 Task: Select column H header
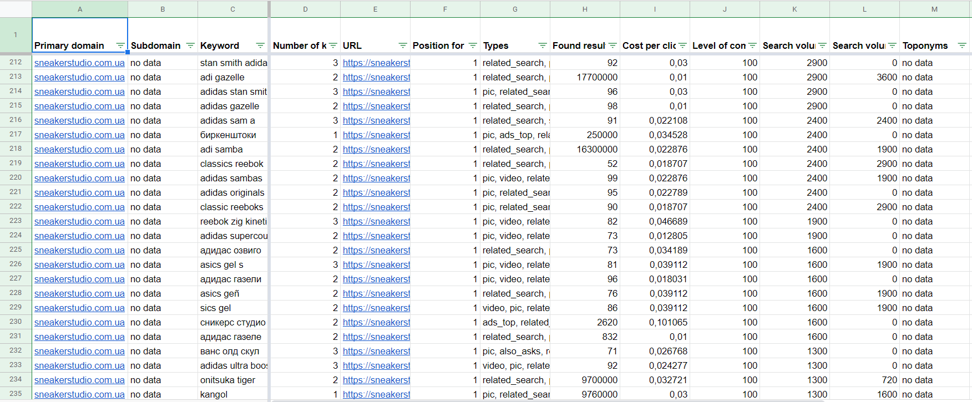click(x=585, y=9)
